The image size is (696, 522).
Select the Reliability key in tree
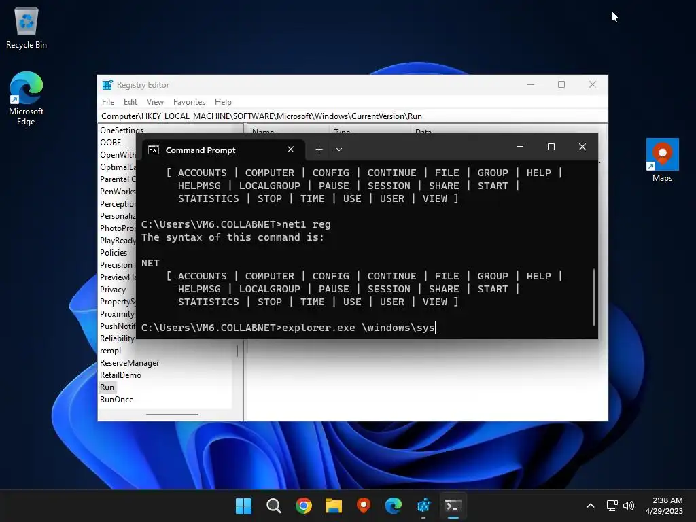pos(117,338)
